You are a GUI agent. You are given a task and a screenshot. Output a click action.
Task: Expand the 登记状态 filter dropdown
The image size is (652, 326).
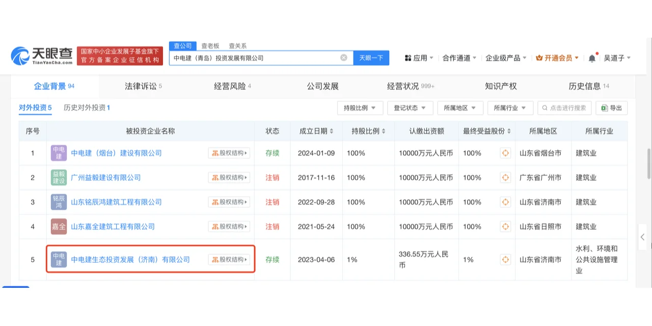410,108
